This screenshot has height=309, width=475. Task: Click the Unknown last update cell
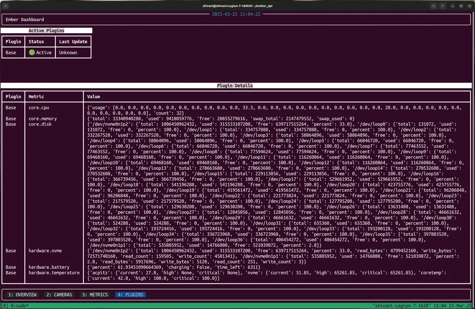[x=68, y=53]
